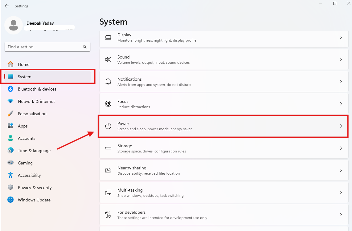The image size is (352, 231).
Task: Open Accessibility label in sidebar
Action: coord(29,175)
